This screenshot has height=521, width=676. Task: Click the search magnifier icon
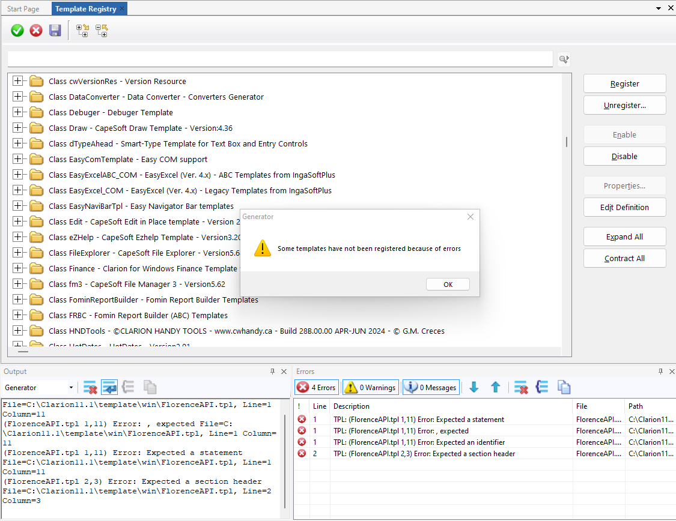tap(563, 59)
